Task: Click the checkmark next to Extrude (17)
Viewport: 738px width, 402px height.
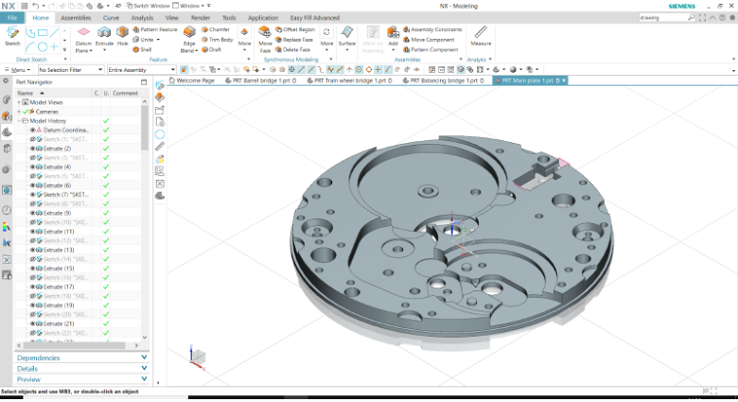Action: click(106, 287)
